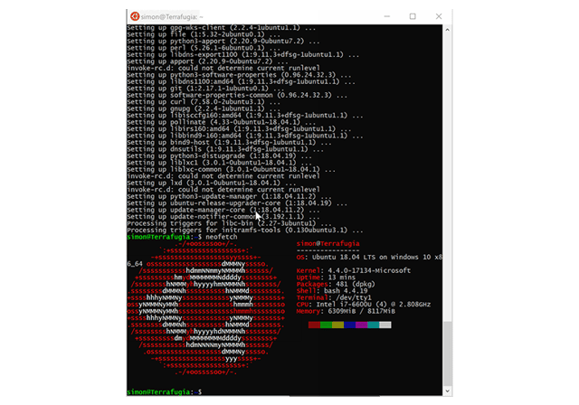
Task: Click the 'Setting up dnsutils' output line
Action: coord(225,149)
